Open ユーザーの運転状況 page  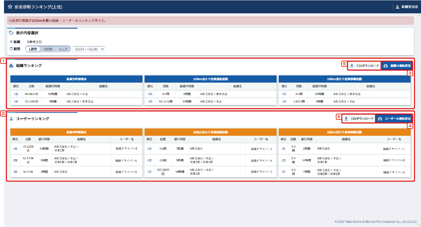point(394,119)
